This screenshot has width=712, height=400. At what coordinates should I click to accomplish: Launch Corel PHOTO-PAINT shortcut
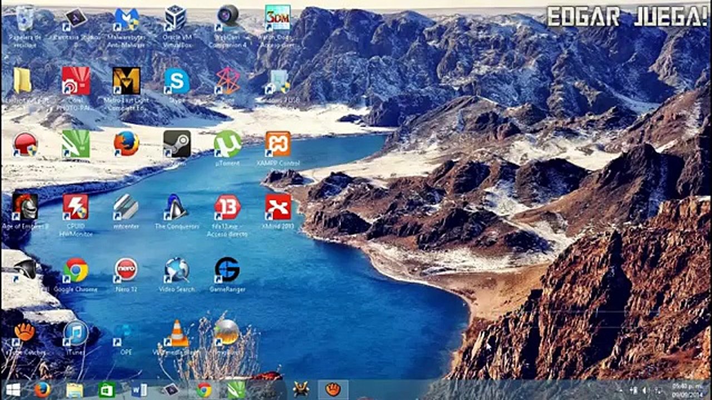coord(76,81)
